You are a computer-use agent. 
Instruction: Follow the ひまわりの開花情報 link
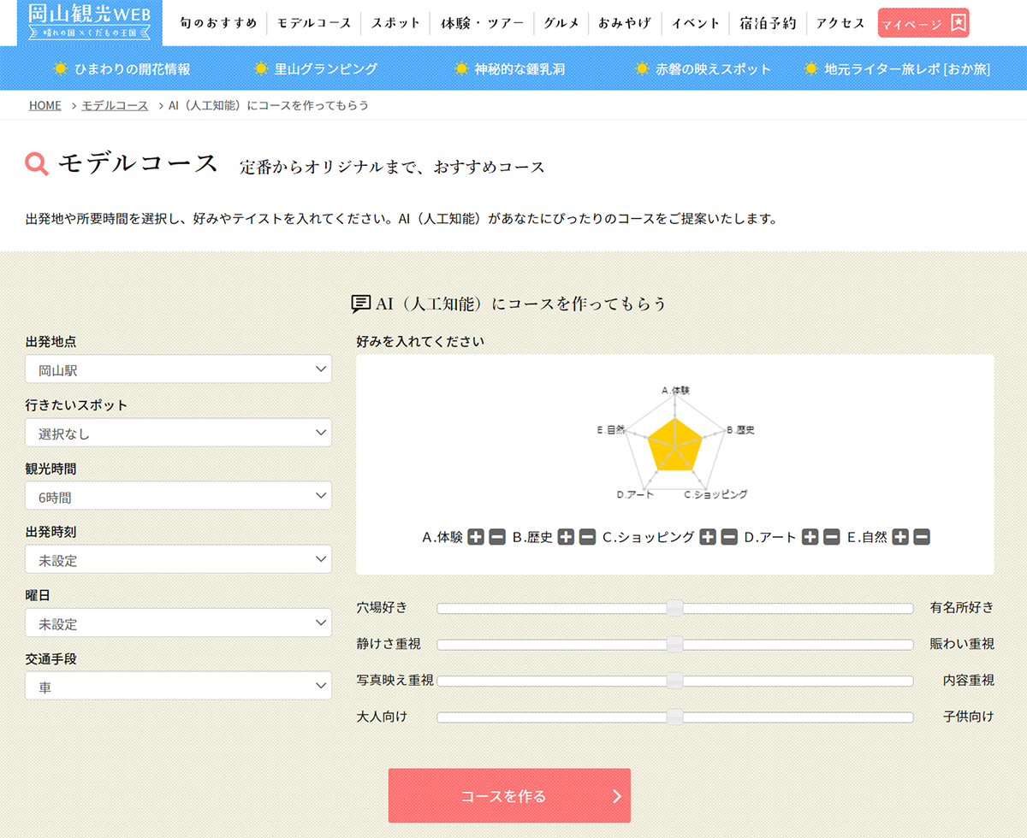(122, 69)
